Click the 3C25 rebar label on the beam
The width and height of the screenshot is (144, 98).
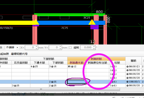click(87, 18)
